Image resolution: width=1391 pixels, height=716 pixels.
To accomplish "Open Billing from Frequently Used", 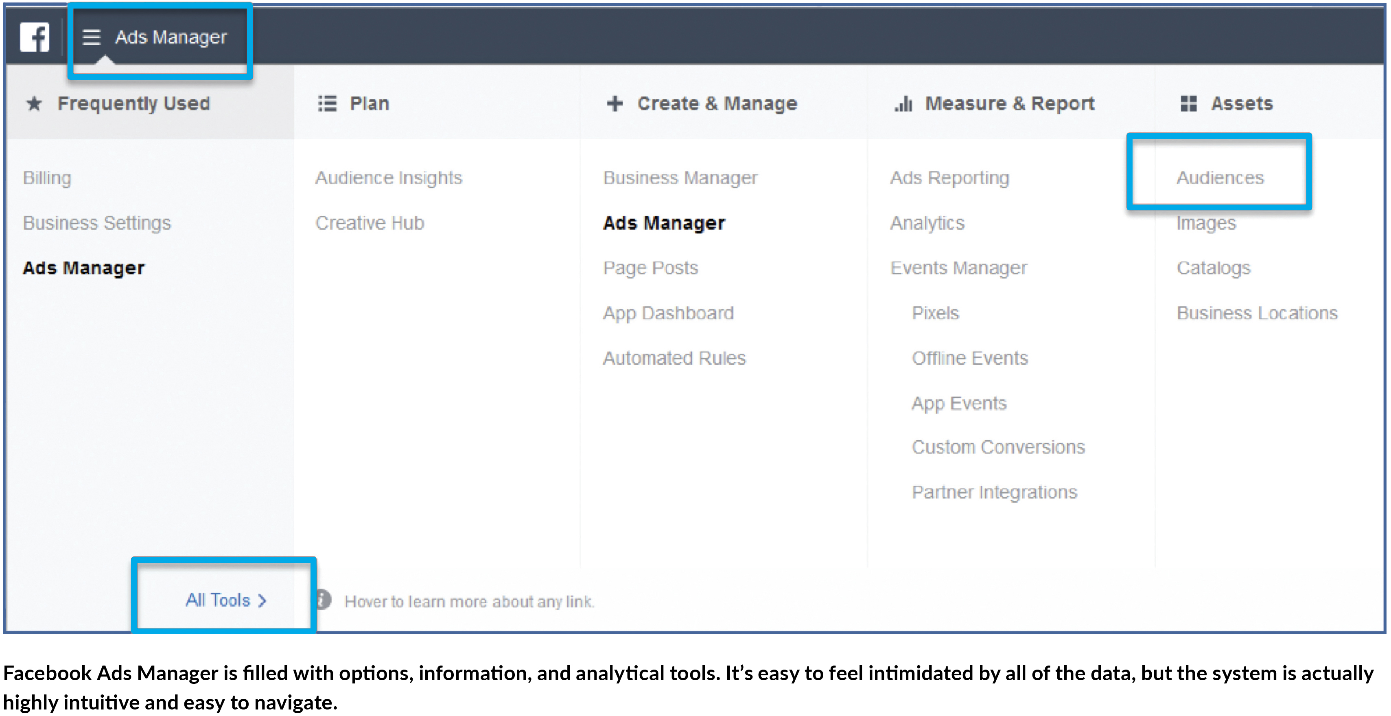I will (x=47, y=178).
